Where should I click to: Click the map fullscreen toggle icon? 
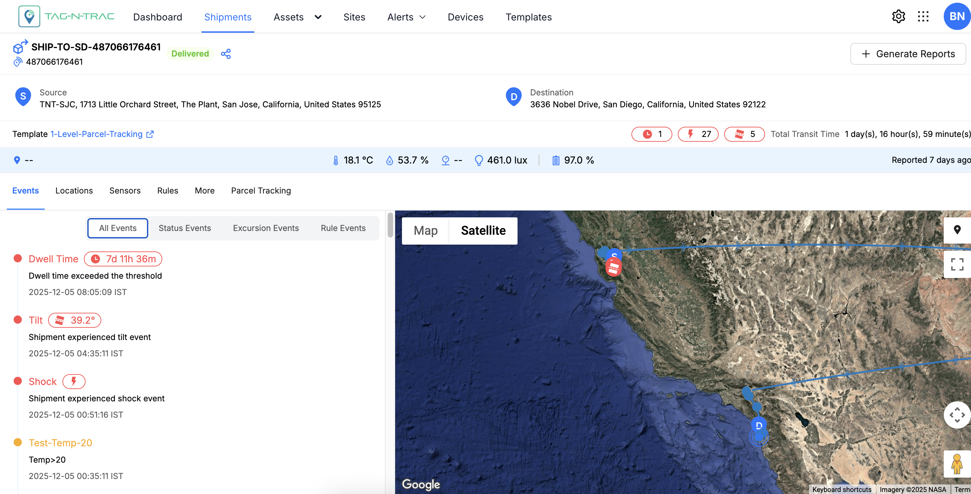pyautogui.click(x=957, y=264)
